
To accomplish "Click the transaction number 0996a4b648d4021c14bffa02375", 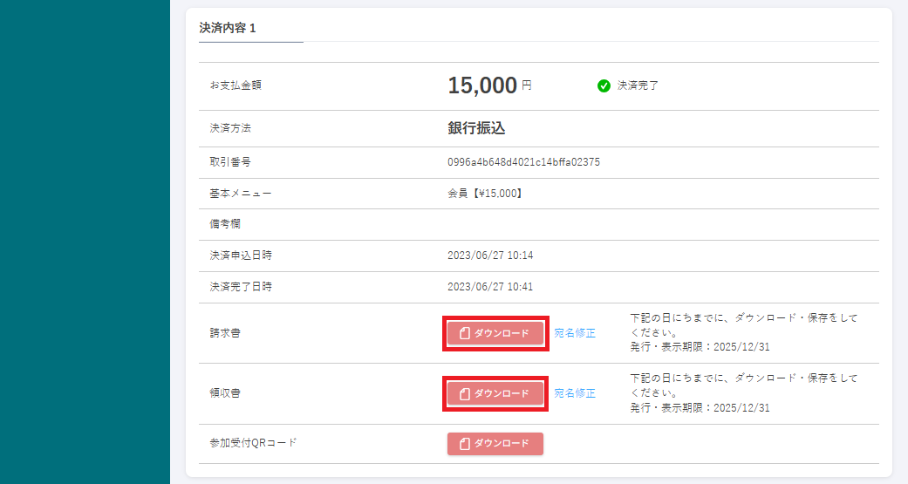I will [x=523, y=162].
